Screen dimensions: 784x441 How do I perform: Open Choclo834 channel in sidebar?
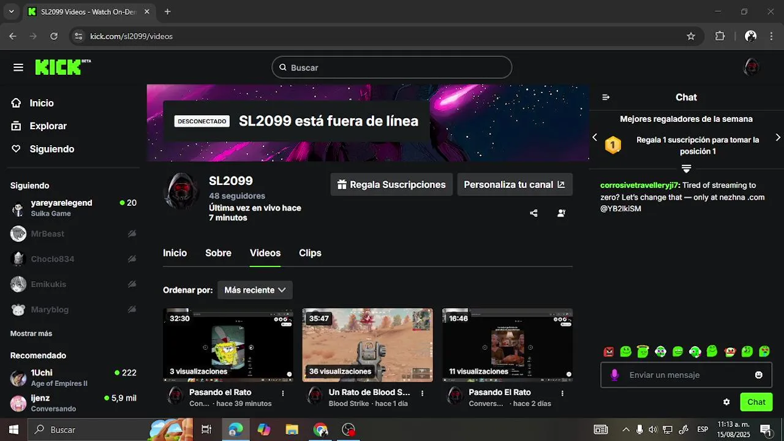(x=73, y=259)
